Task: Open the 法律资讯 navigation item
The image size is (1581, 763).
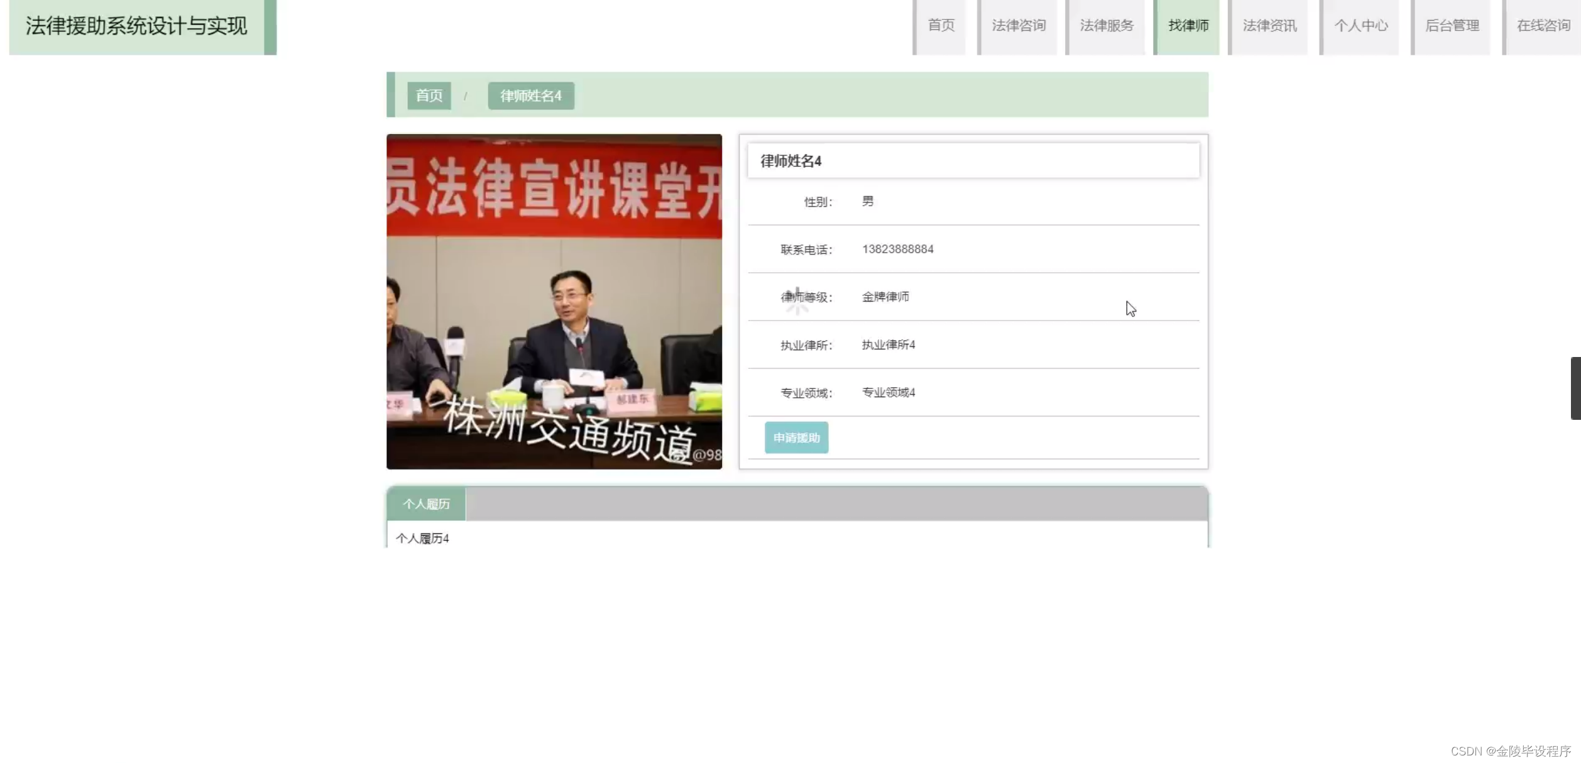Action: click(x=1269, y=26)
